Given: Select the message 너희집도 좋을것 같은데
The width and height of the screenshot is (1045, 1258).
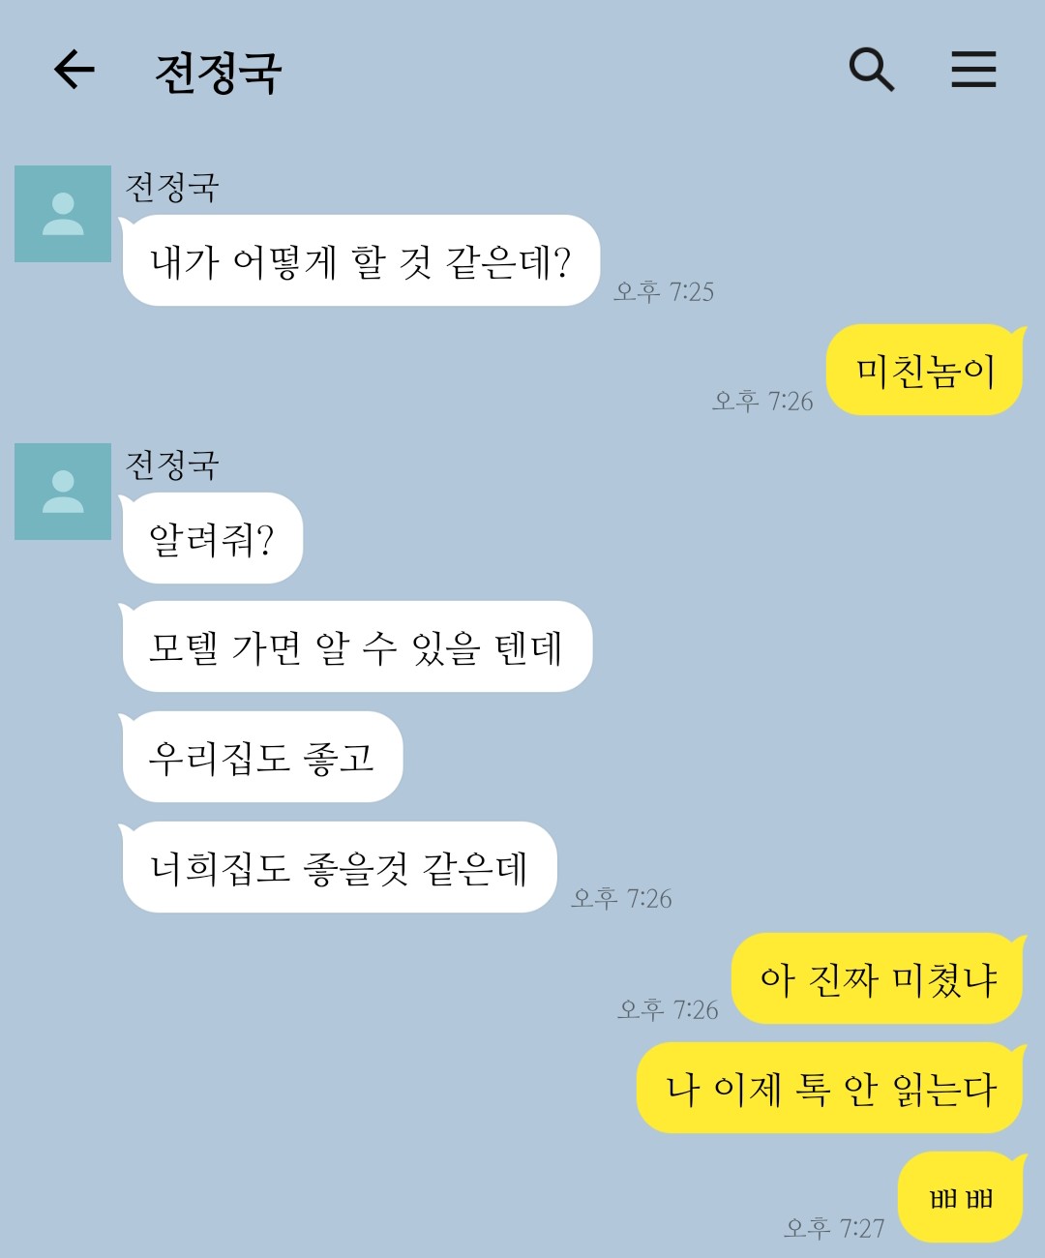Looking at the screenshot, I should [339, 868].
